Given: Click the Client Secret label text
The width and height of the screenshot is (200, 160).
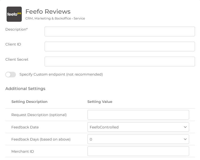Looking at the screenshot, I should pos(17,59).
